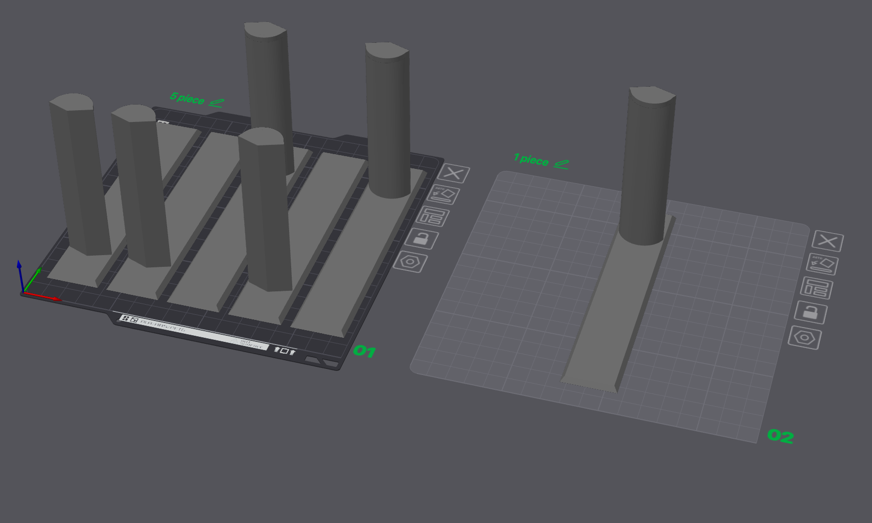Remove plate 01 with its X icon
Image resolution: width=872 pixels, height=523 pixels.
[x=454, y=173]
